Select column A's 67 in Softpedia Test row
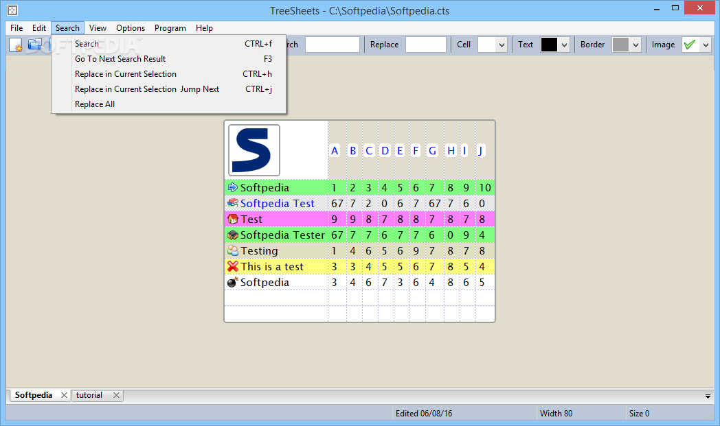Viewport: 720px width, 426px height. (x=337, y=203)
